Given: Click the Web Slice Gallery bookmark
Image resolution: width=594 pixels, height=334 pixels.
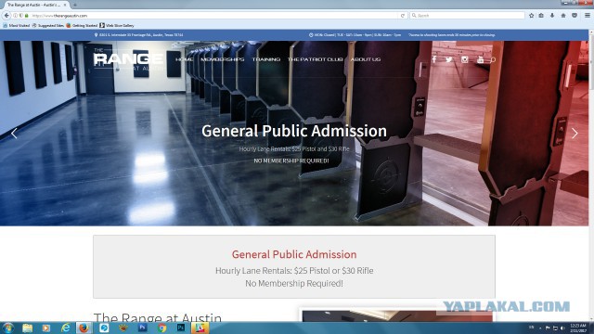Looking at the screenshot, I should (x=117, y=25).
